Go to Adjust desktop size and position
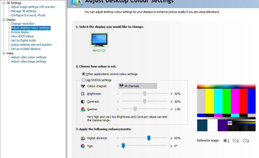This screenshot has width=259, height=158. point(31,45)
